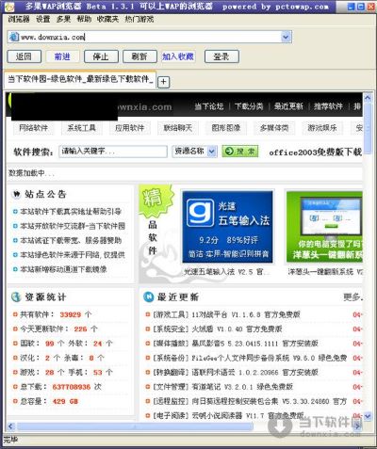Open the 洋葱头一键刷新系统 thumbnail
This screenshot has height=449, width=377.
point(324,227)
